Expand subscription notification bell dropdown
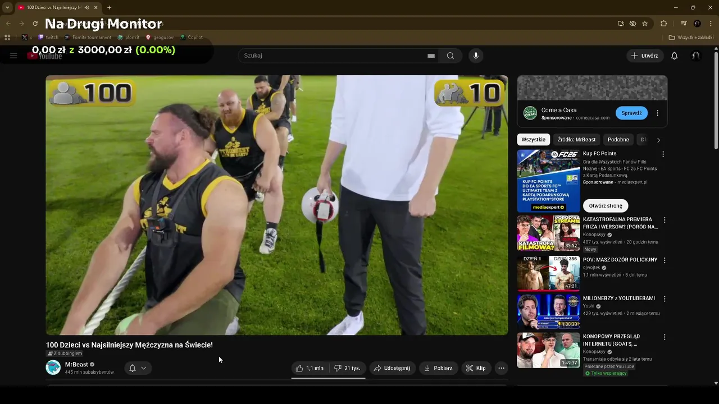This screenshot has height=404, width=719. pos(138,368)
